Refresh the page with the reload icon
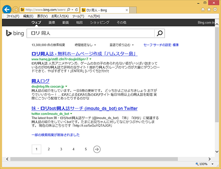This screenshot has height=169, width=221. [x=77, y=10]
